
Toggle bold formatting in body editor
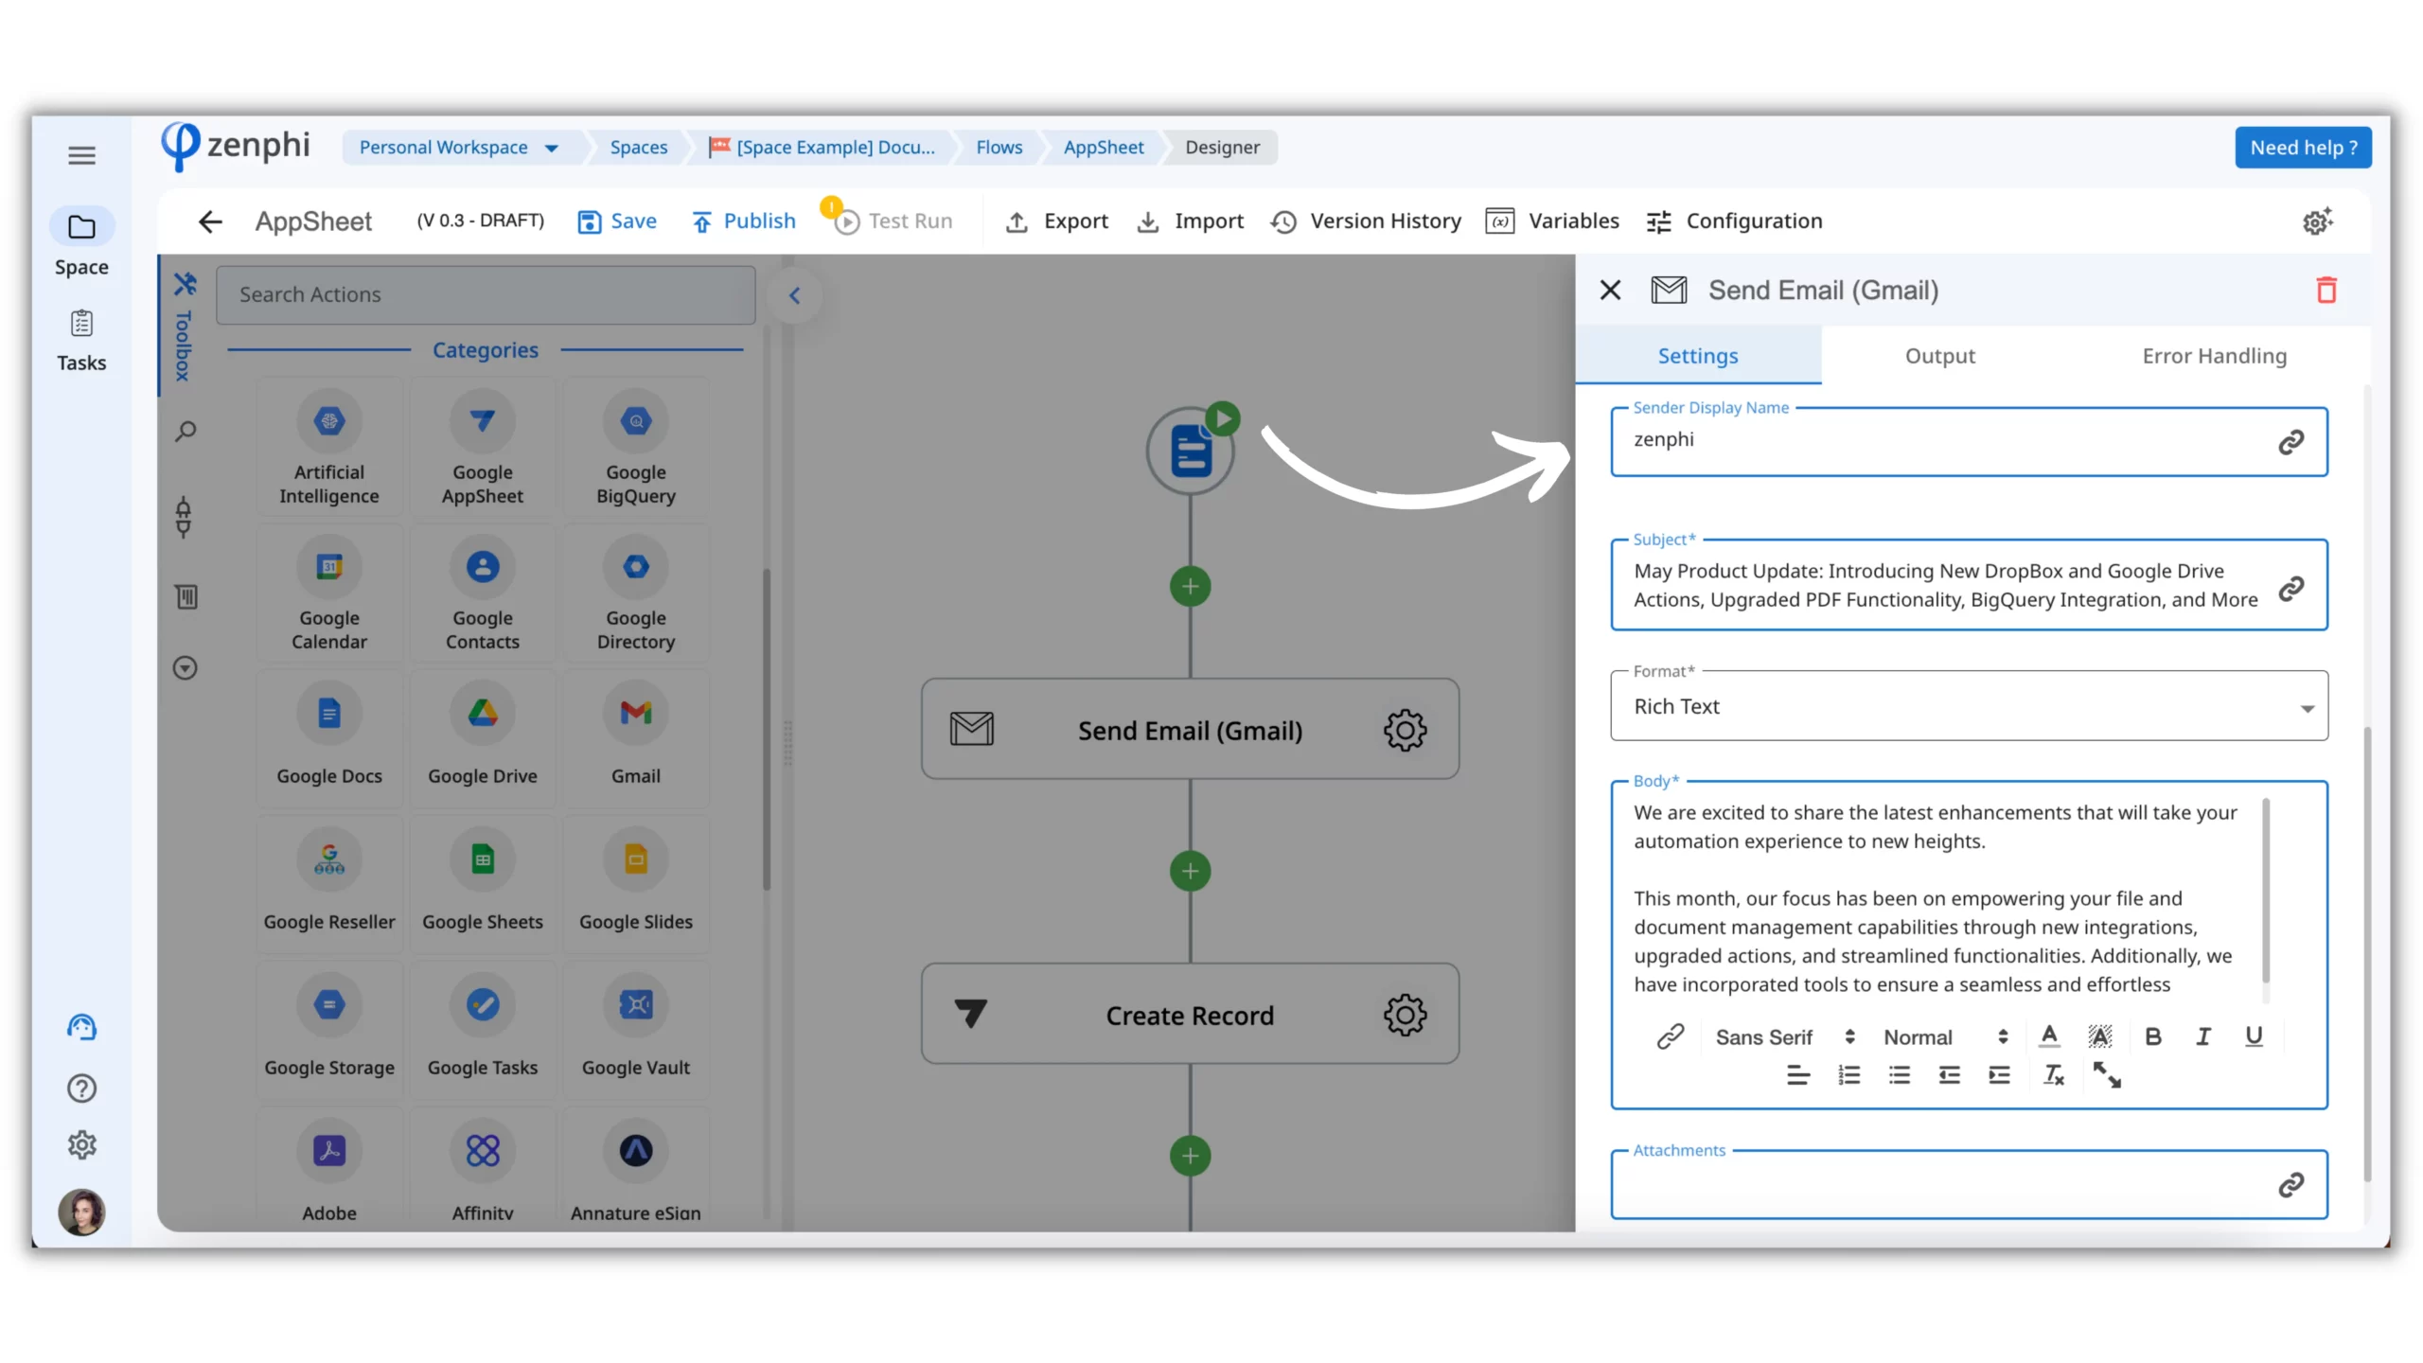pyautogui.click(x=2152, y=1036)
